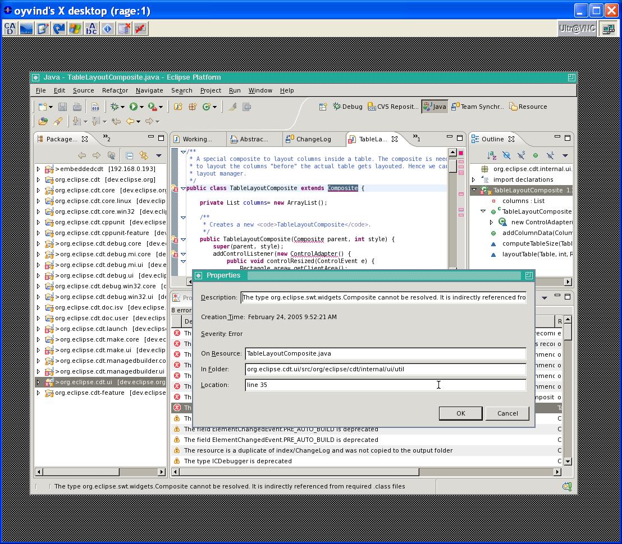Image resolution: width=622 pixels, height=544 pixels.
Task: Click the Open Type icon
Action: click(x=43, y=121)
